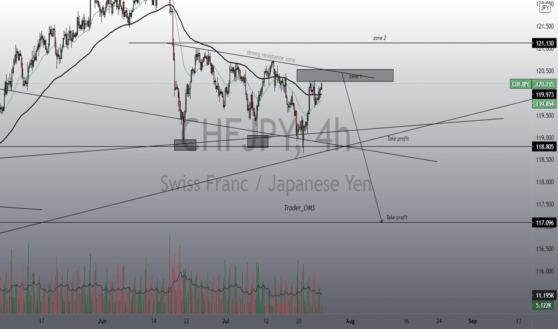Image resolution: width=558 pixels, height=329 pixels.
Task: Select the 118.805 price label
Action: tap(544, 147)
